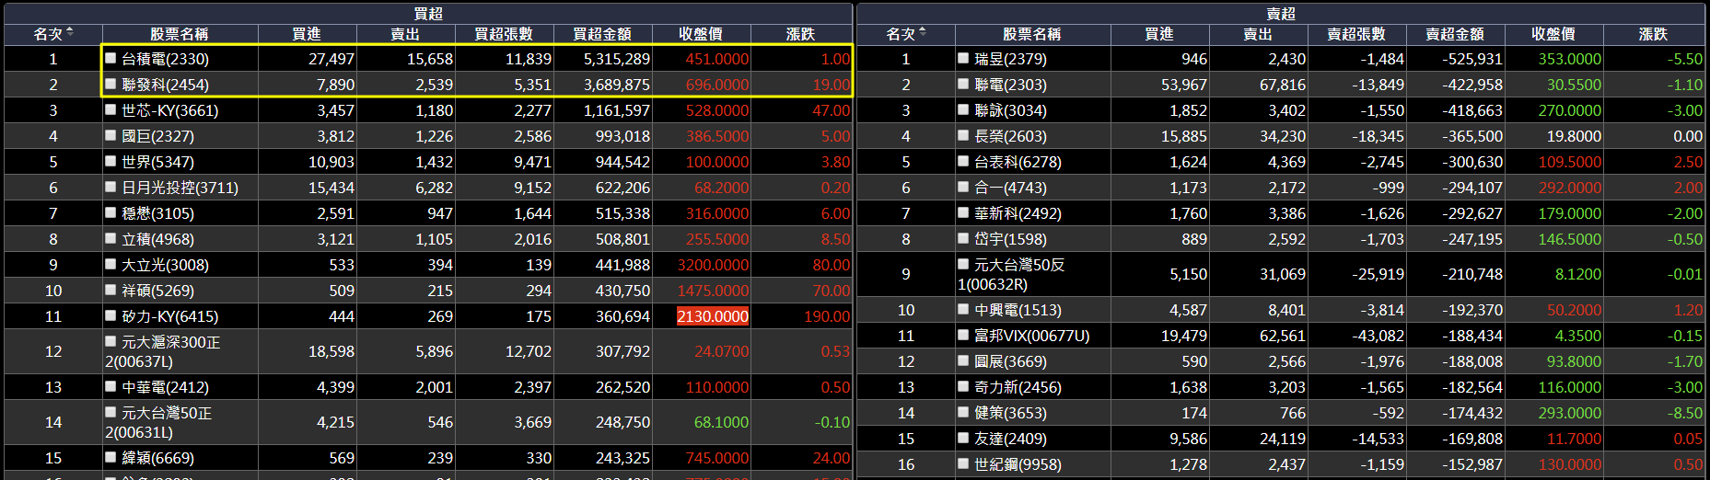Click 賣出 value 67,816 for 聯電

click(x=1283, y=85)
